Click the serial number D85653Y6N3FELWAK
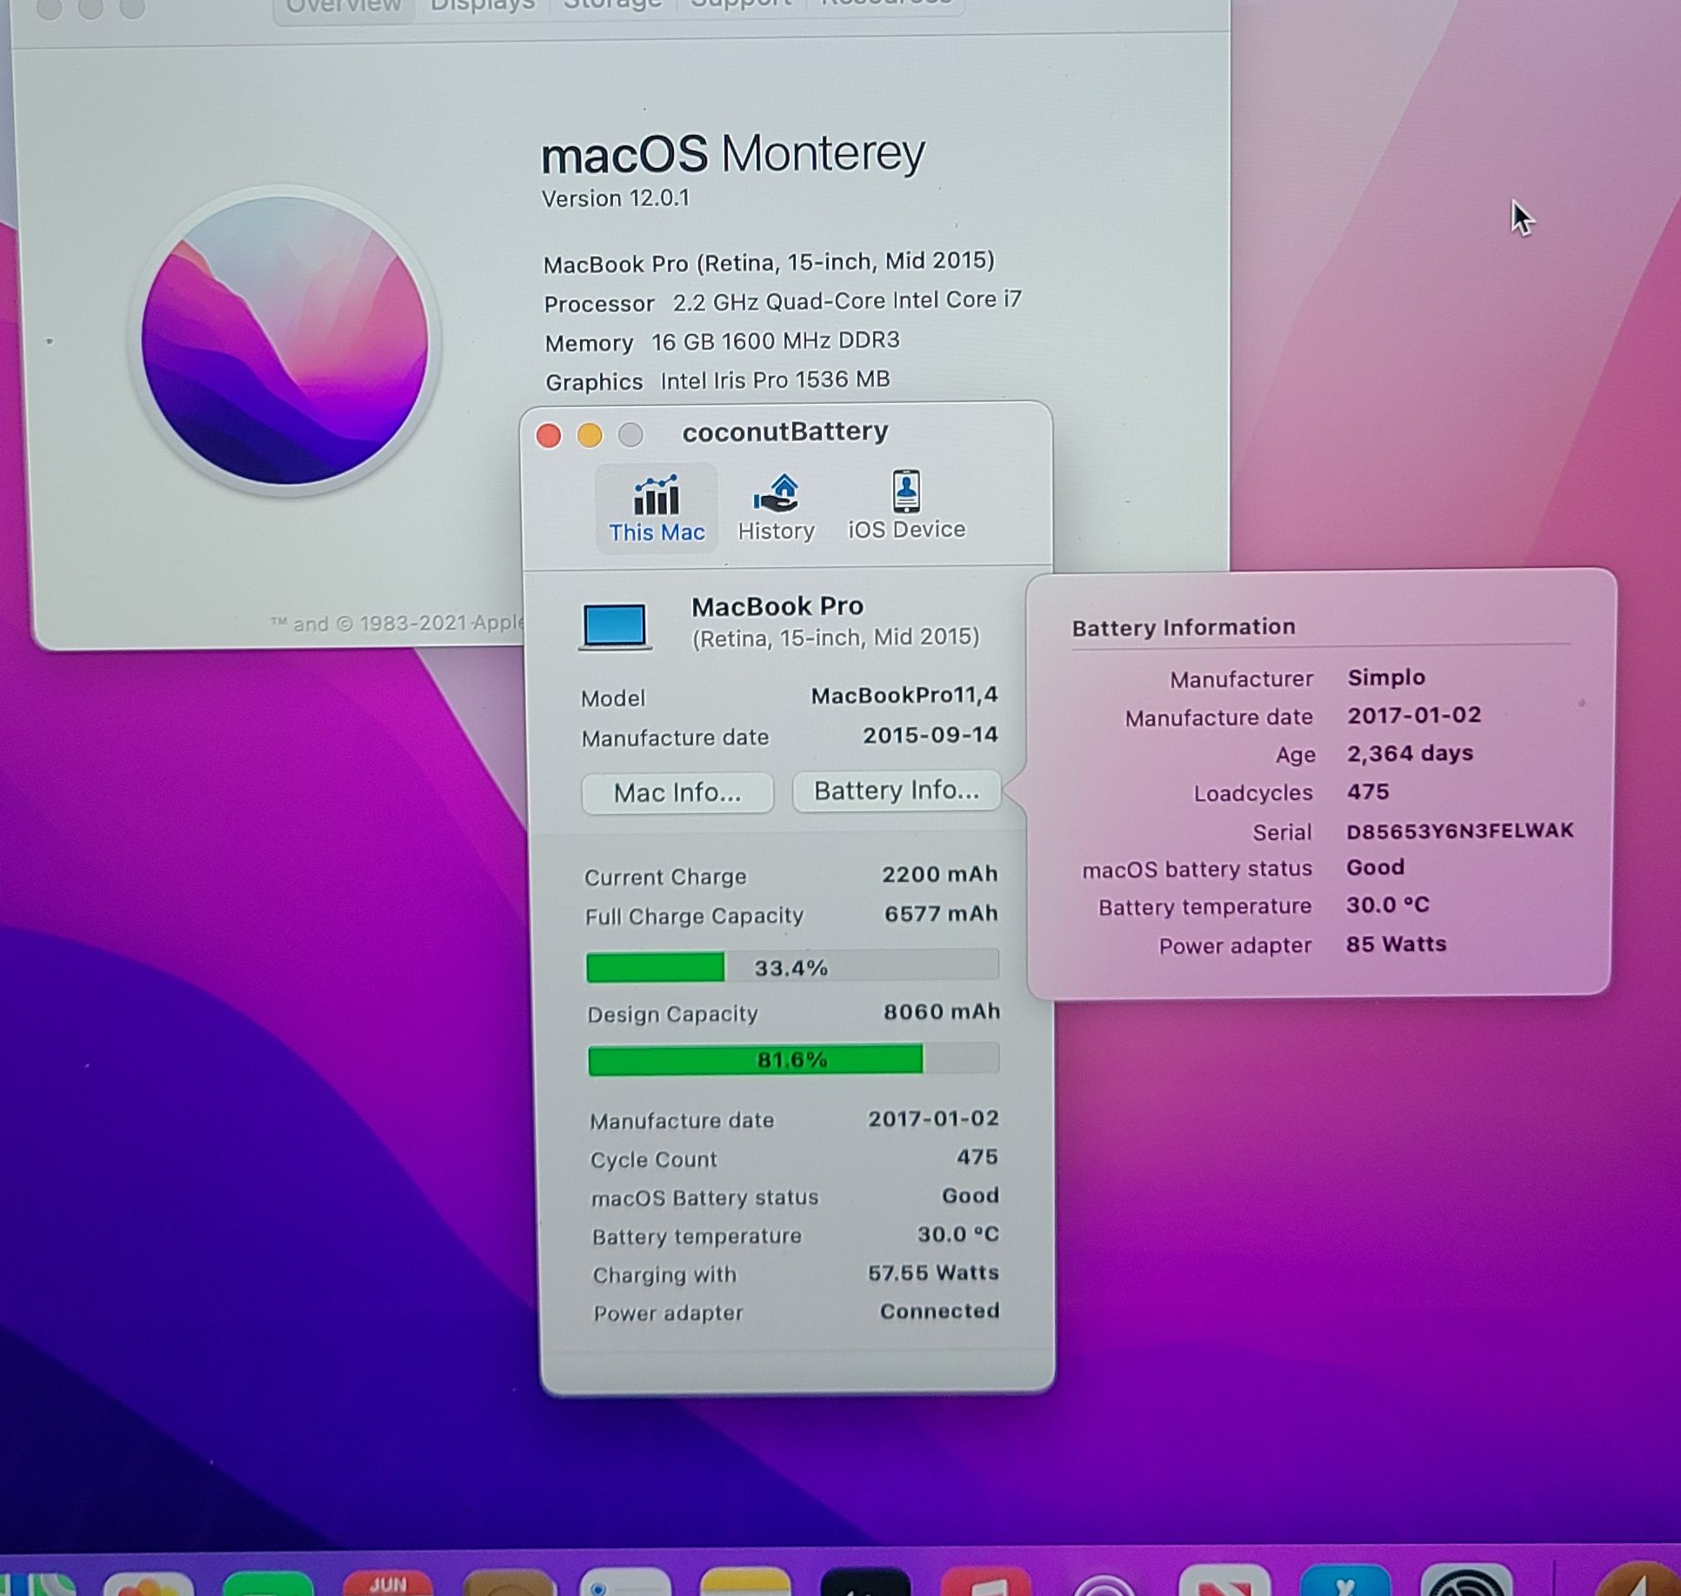This screenshot has width=1681, height=1596. pos(1460,831)
